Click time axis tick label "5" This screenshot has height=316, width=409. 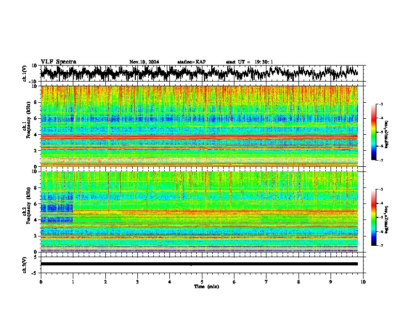[202, 282]
